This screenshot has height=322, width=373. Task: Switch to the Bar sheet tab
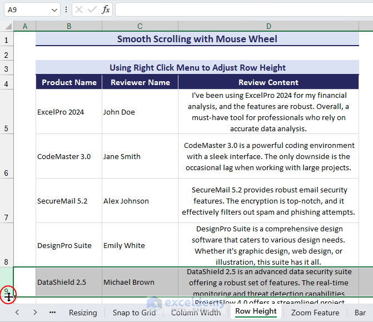click(x=360, y=313)
